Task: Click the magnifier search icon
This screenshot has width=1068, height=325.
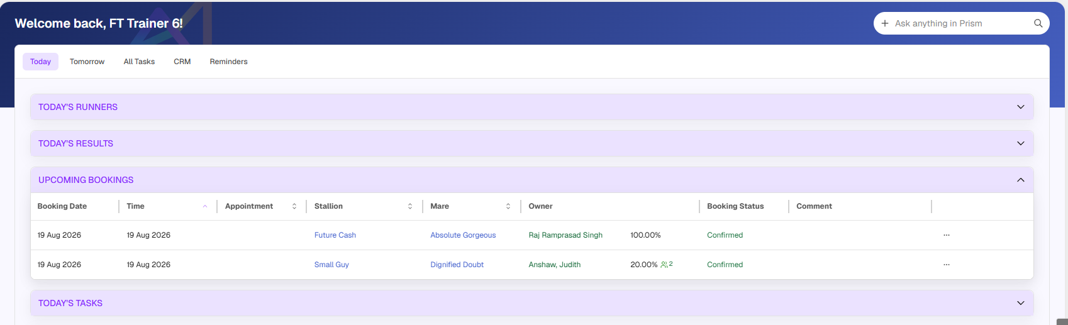Action: pyautogui.click(x=1038, y=23)
